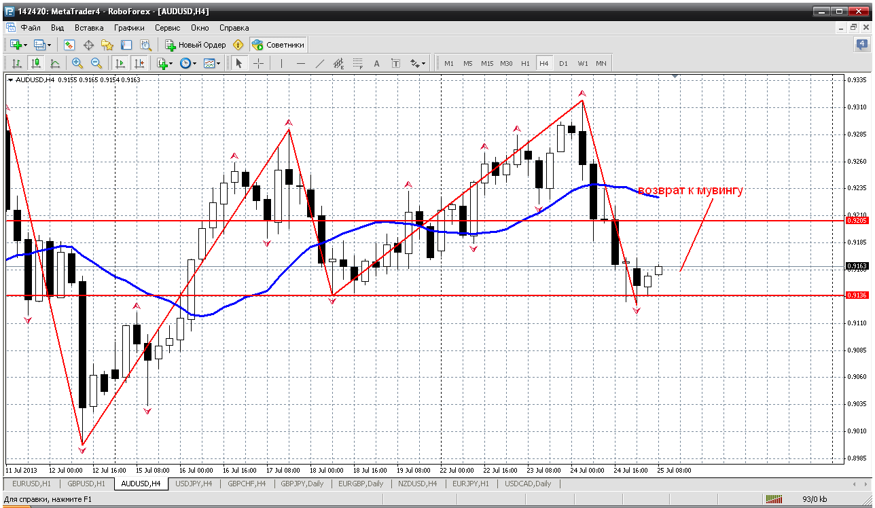This screenshot has width=875, height=508.
Task: Click the 0.9205 red price level label
Action: (x=857, y=220)
